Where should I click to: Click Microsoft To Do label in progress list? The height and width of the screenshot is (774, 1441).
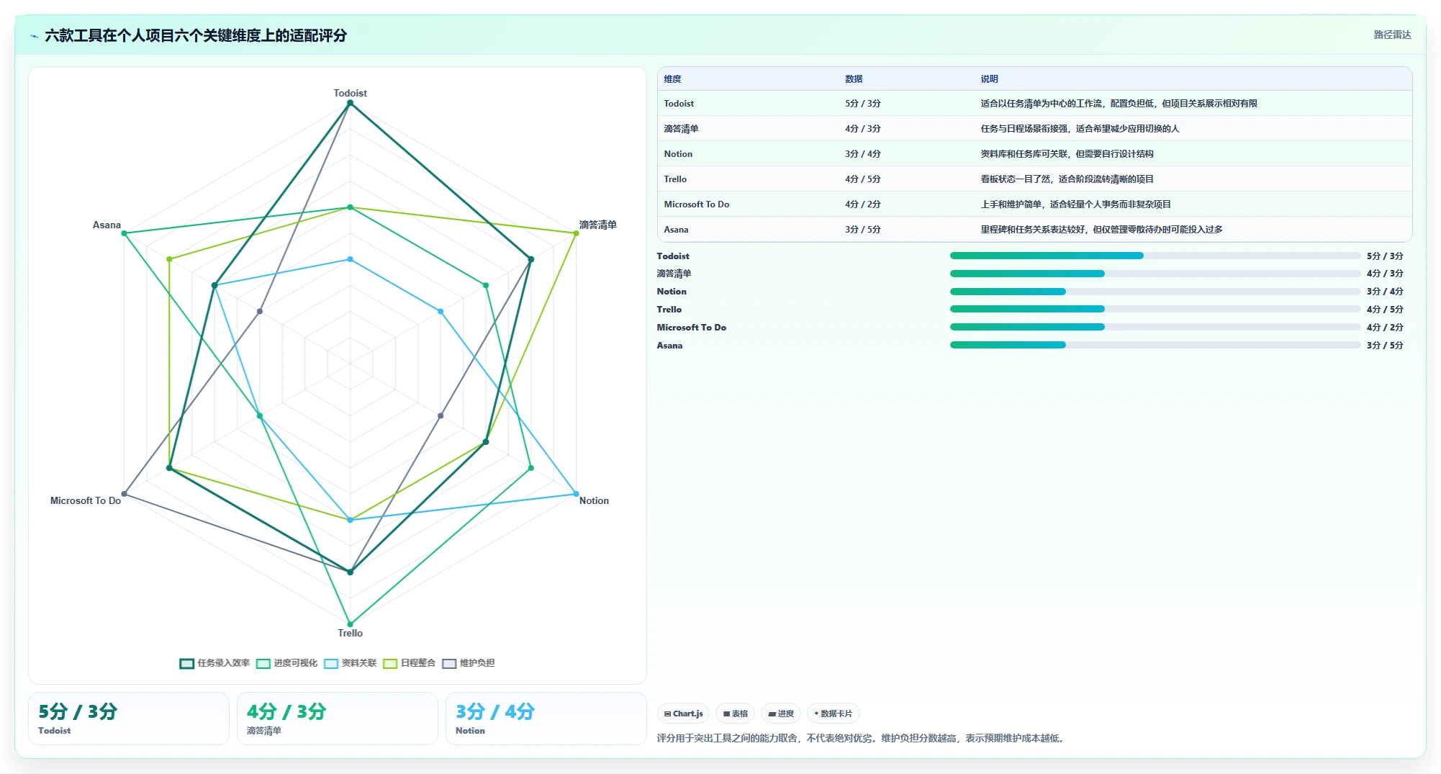click(691, 327)
